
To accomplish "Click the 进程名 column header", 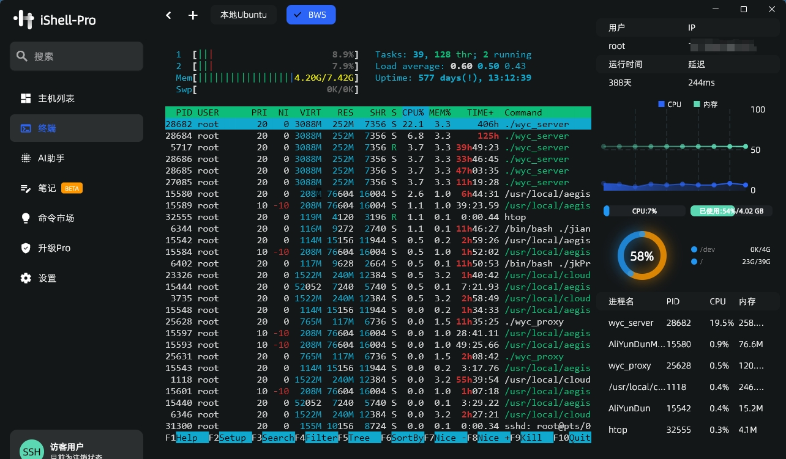I will [621, 301].
